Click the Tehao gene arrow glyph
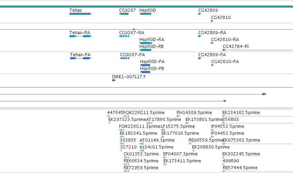293x173 pixels. coord(81,14)
